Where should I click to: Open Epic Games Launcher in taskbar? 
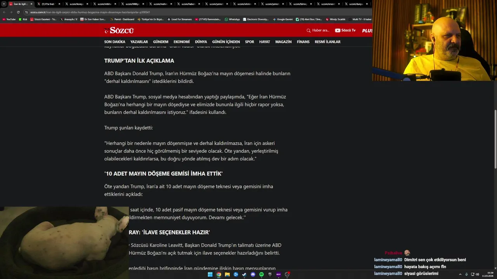[270, 274]
